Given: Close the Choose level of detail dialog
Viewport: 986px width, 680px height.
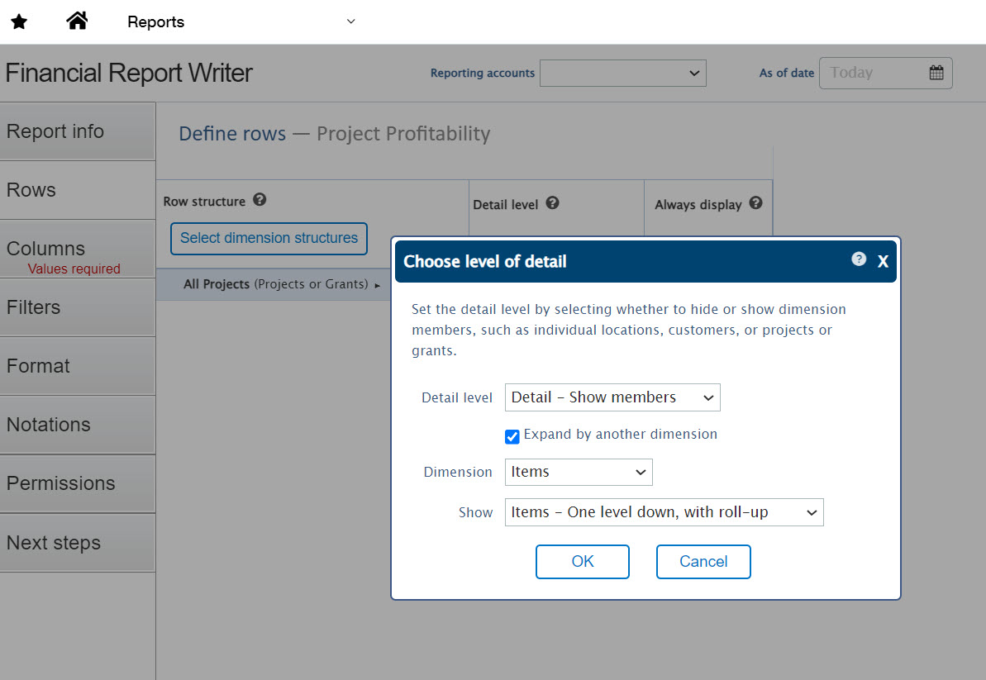Looking at the screenshot, I should pyautogui.click(x=883, y=262).
